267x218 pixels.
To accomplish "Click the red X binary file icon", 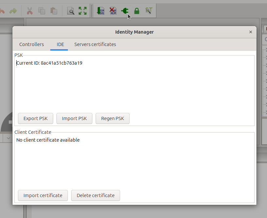I will (113, 11).
